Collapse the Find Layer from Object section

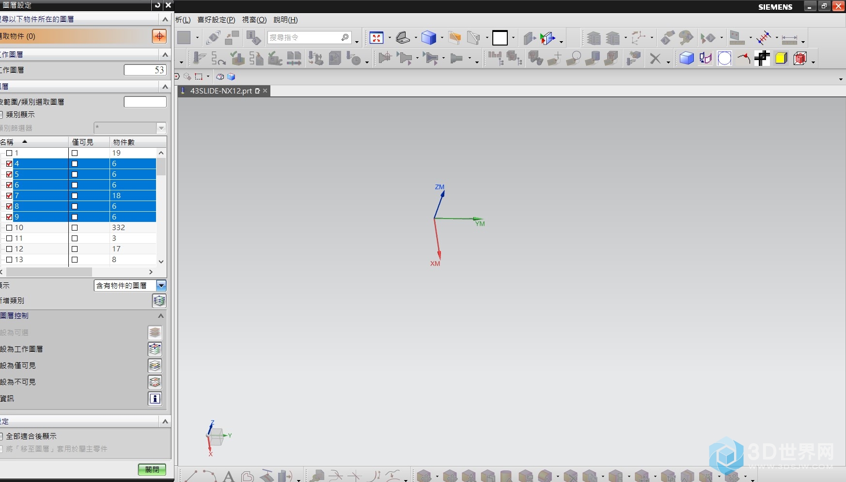(165, 19)
